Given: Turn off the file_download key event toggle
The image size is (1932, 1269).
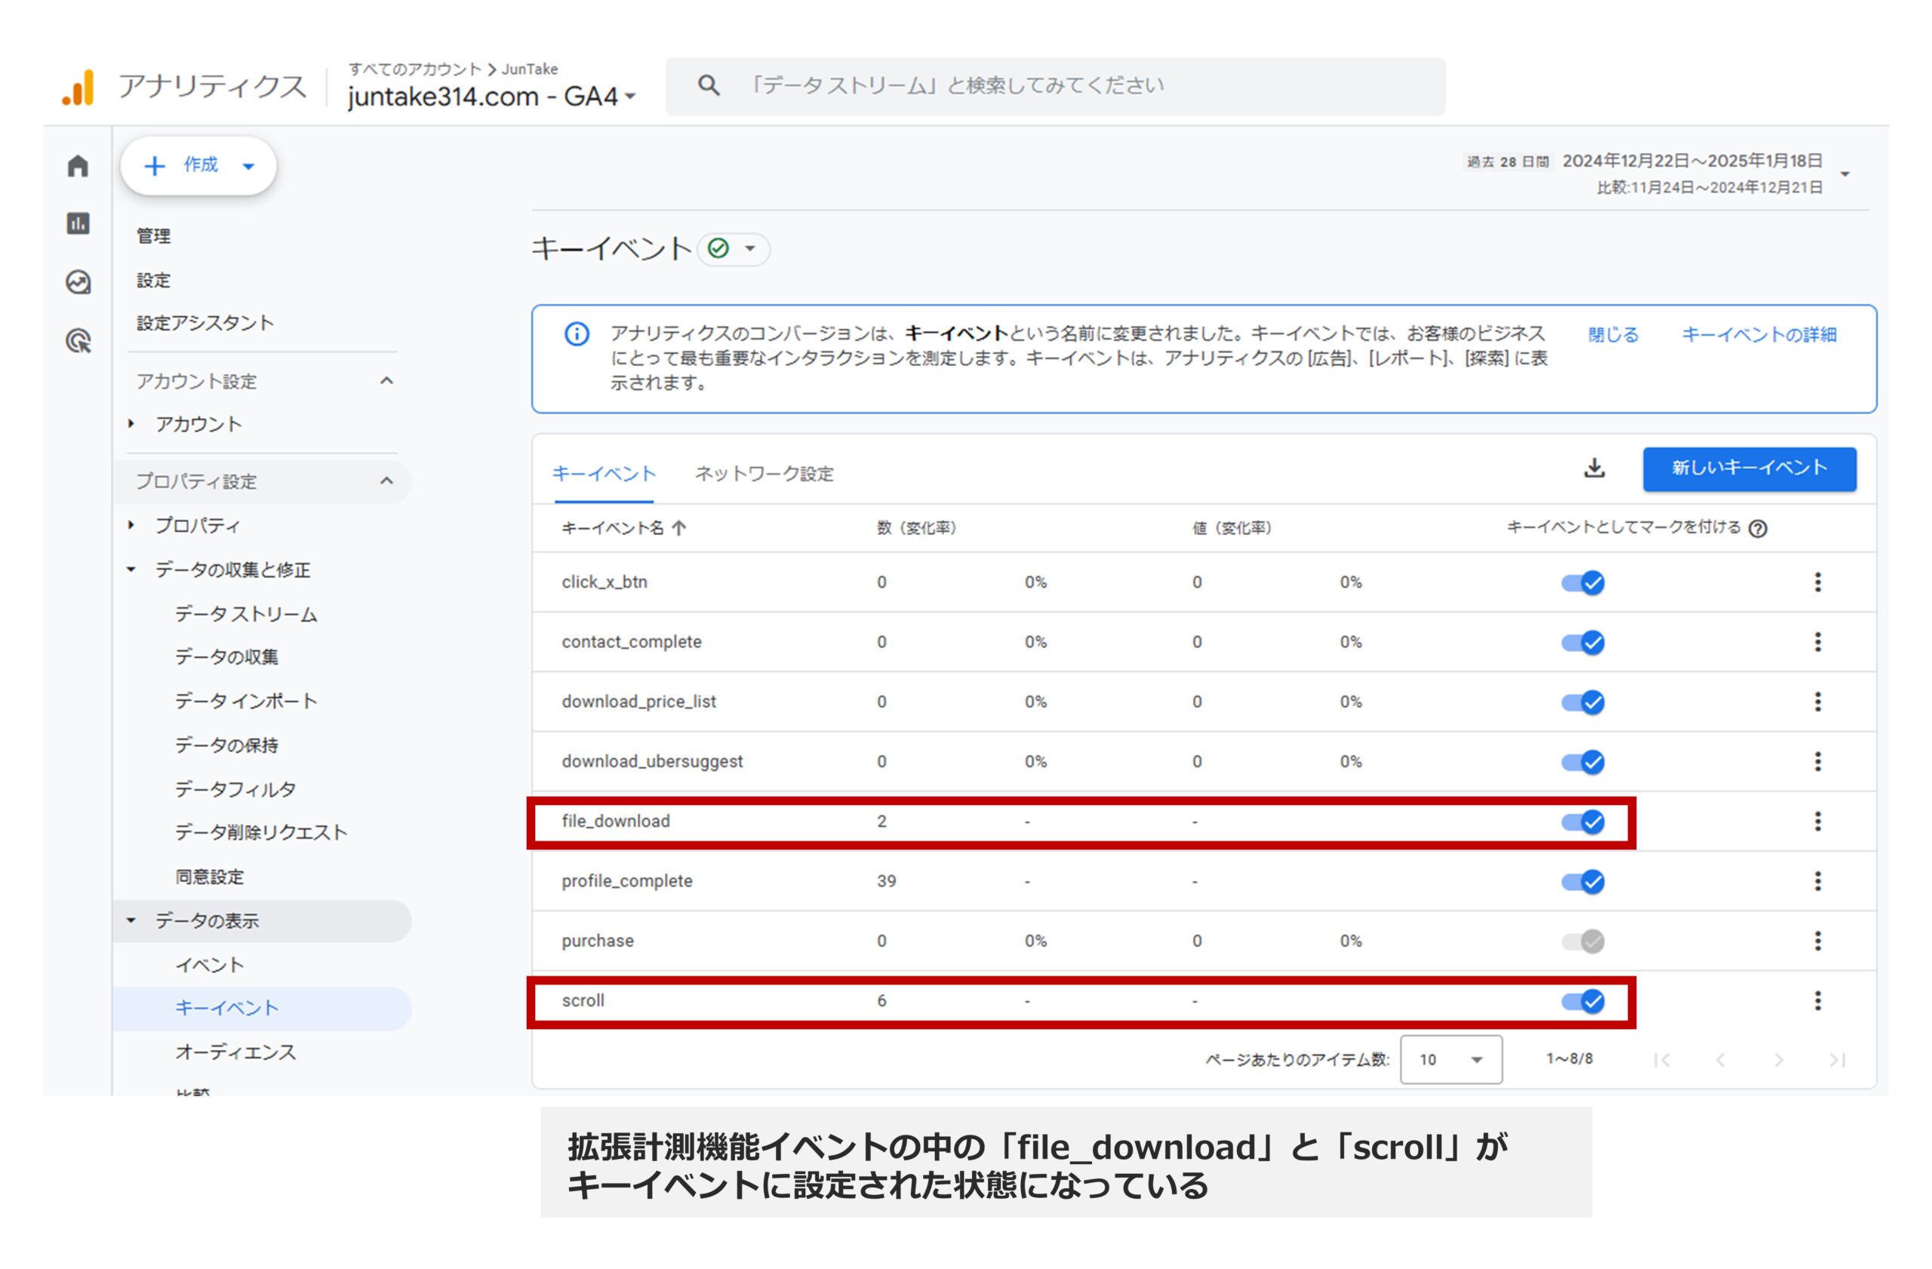Looking at the screenshot, I should pos(1583,822).
